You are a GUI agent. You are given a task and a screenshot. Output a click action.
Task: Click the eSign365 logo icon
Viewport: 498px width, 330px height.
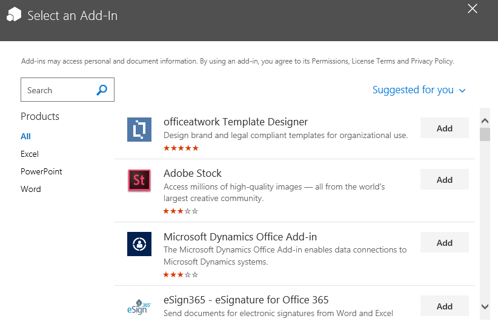[x=139, y=307]
